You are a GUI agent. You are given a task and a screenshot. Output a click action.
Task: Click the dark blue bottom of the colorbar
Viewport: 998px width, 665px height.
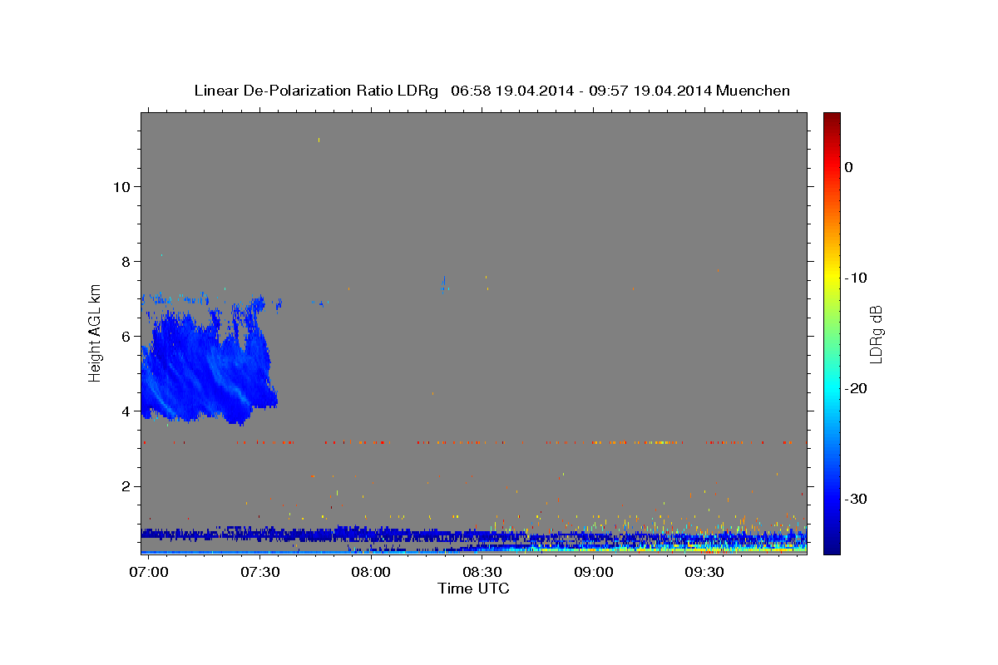coord(832,547)
